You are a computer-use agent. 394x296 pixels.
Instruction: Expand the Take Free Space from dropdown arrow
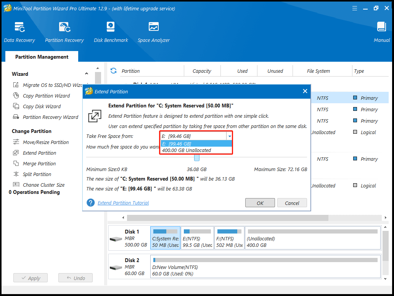[229, 136]
